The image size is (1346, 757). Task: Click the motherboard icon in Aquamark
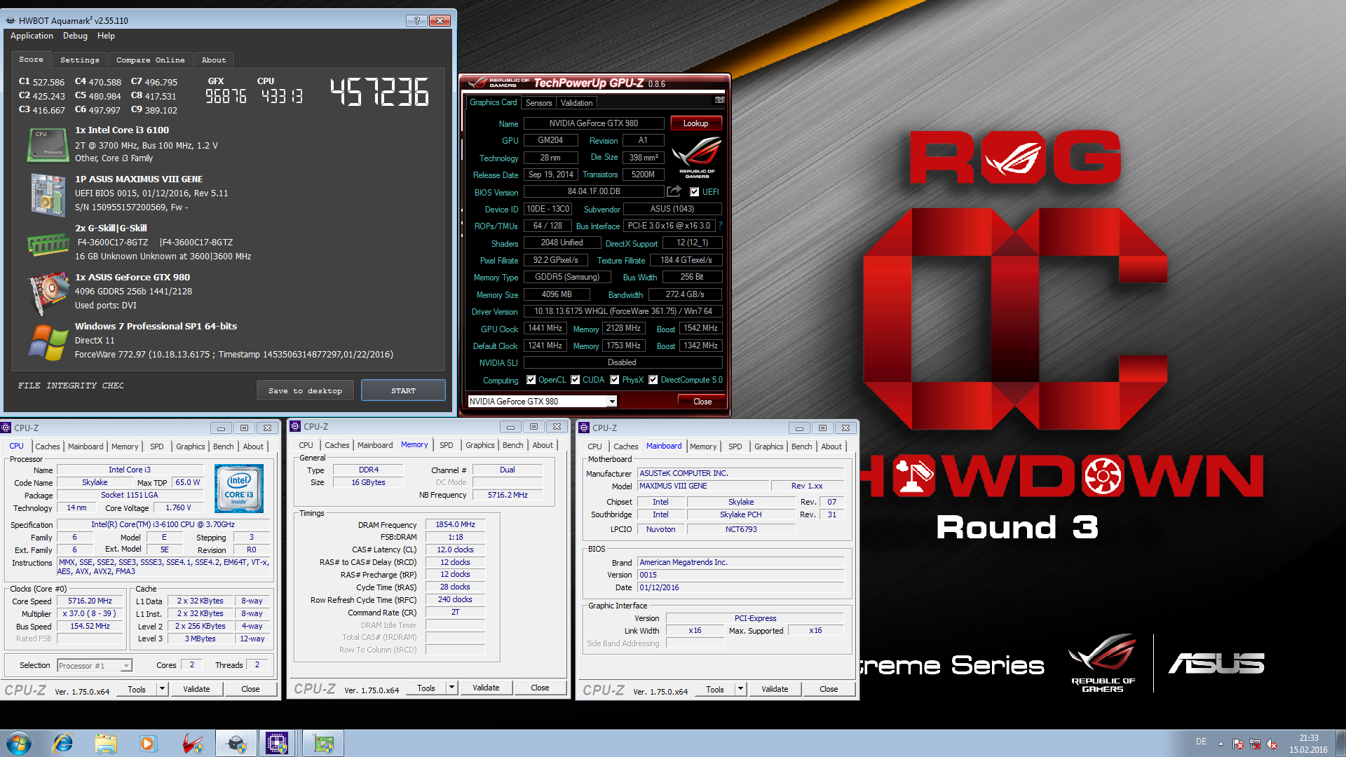point(47,194)
